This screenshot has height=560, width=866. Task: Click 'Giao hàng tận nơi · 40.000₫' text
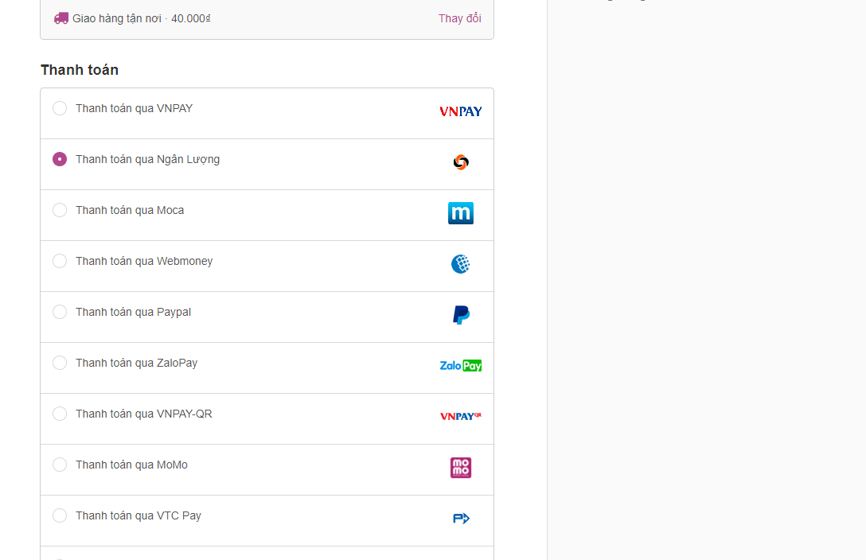click(x=142, y=19)
